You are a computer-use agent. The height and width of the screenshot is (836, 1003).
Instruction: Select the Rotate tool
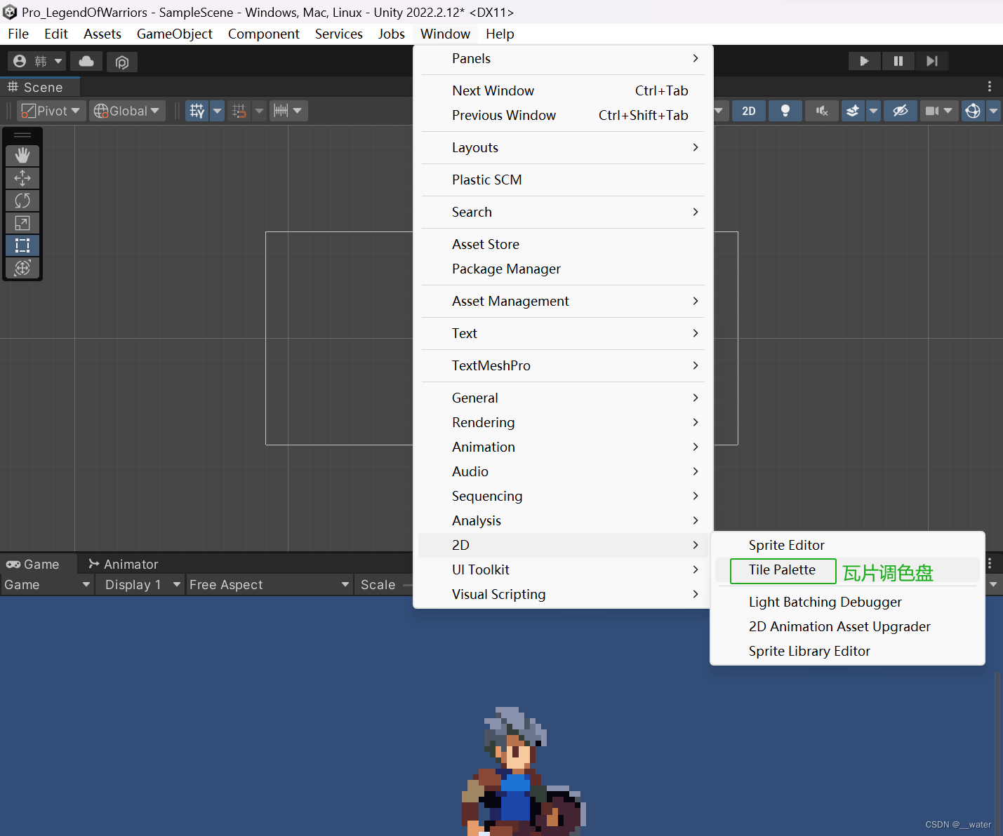tap(22, 201)
